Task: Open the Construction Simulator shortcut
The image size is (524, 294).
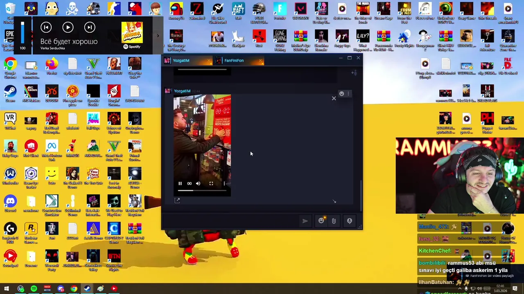Action: point(52,205)
